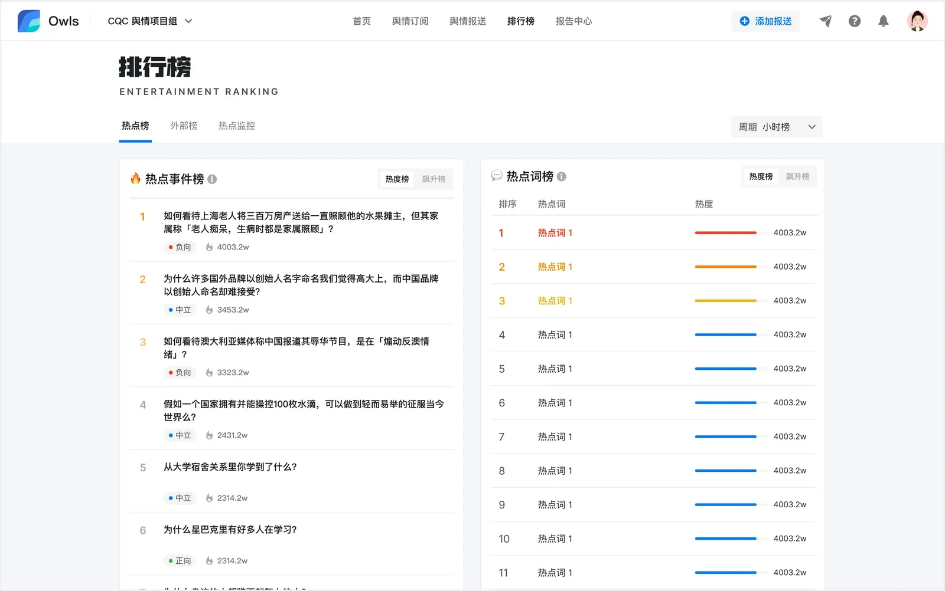Click the fire icon next to 热点事件榜
945x591 pixels.
point(136,178)
